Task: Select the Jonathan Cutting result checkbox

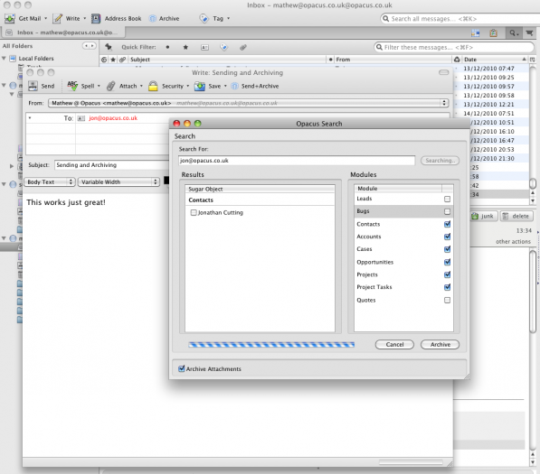Action: (x=194, y=213)
